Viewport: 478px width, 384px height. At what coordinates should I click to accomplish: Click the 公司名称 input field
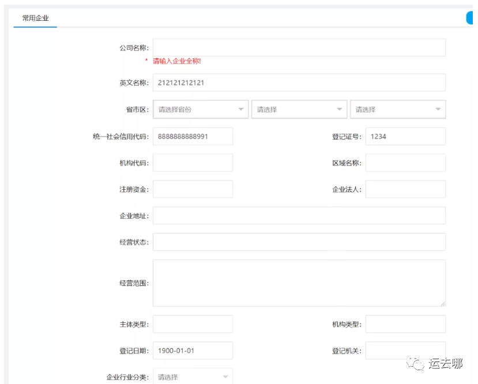pyautogui.click(x=299, y=48)
